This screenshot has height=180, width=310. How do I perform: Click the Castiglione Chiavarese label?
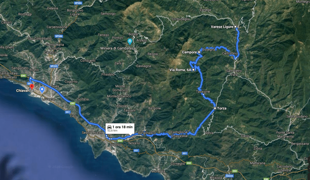click(179, 134)
